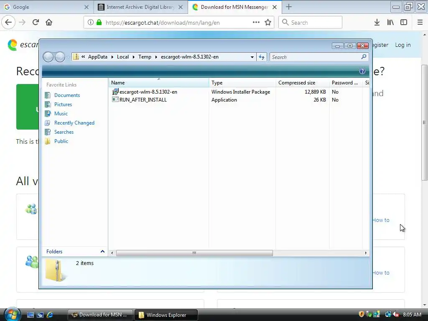Sort files by Name column
The image size is (428, 321).
[x=158, y=83]
